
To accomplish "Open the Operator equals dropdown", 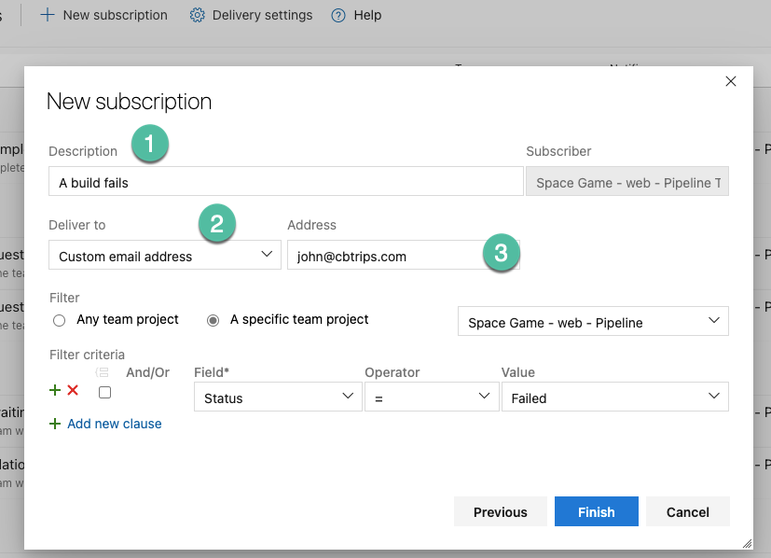I will (432, 397).
